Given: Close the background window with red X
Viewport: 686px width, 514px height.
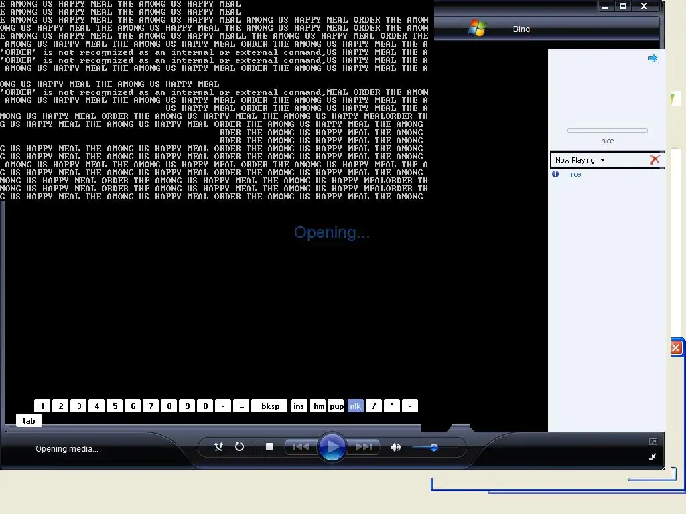Looking at the screenshot, I should coord(676,348).
